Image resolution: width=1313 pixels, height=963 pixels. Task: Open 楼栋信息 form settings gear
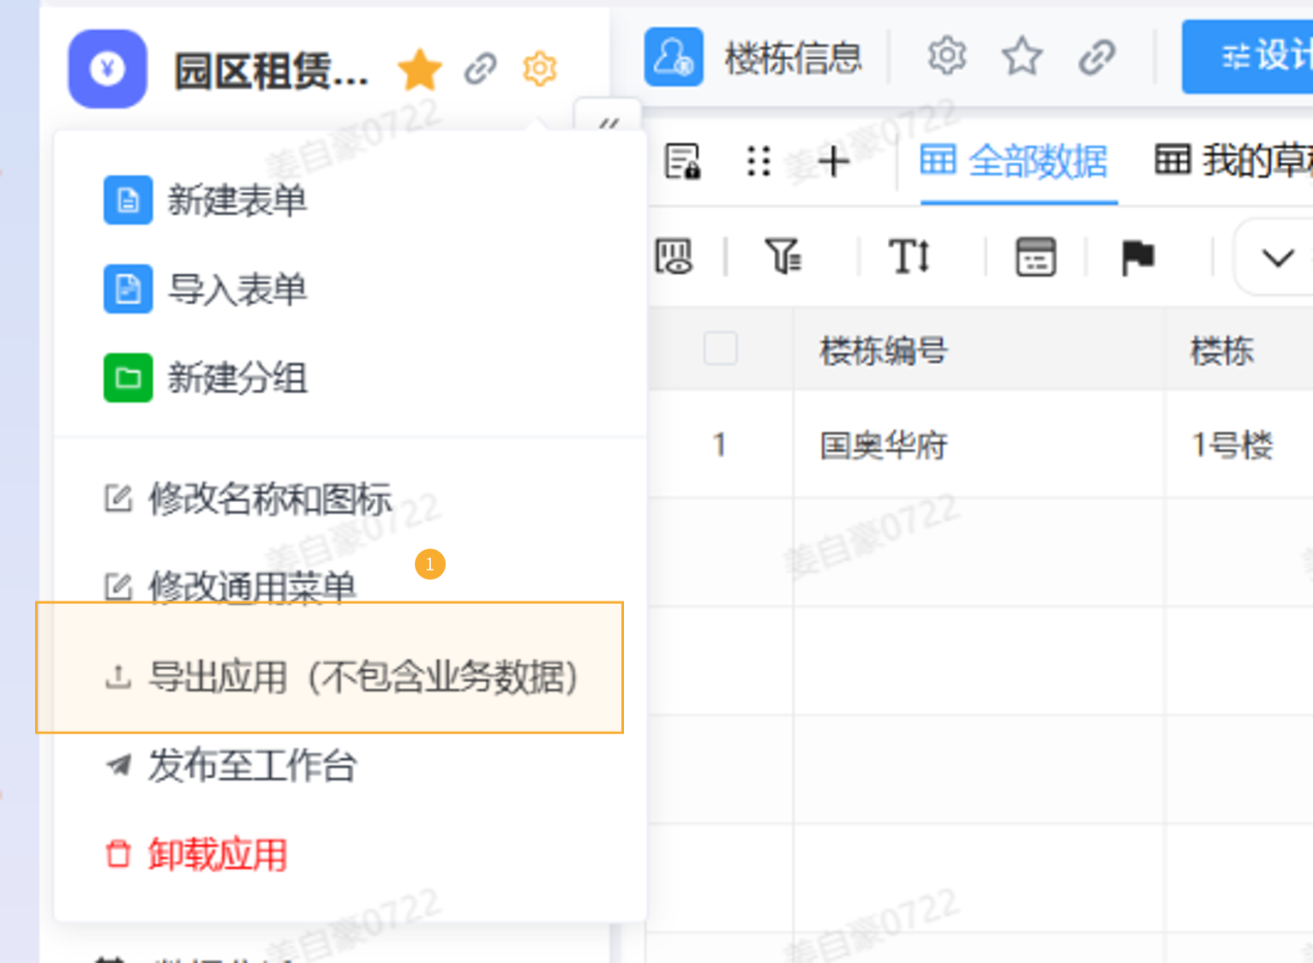(x=947, y=57)
